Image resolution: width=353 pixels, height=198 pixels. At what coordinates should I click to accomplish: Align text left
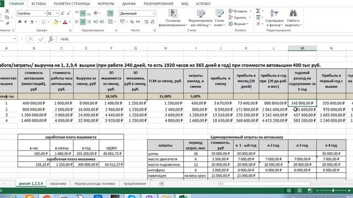77,22
